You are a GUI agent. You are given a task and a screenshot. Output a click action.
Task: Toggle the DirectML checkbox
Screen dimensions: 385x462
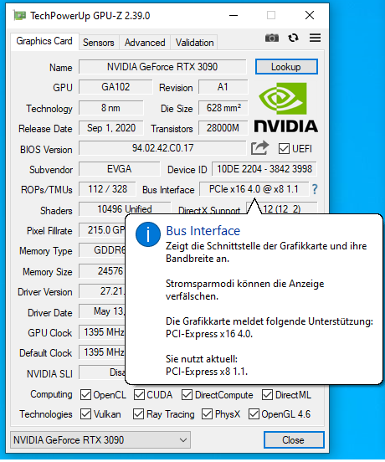pos(267,395)
